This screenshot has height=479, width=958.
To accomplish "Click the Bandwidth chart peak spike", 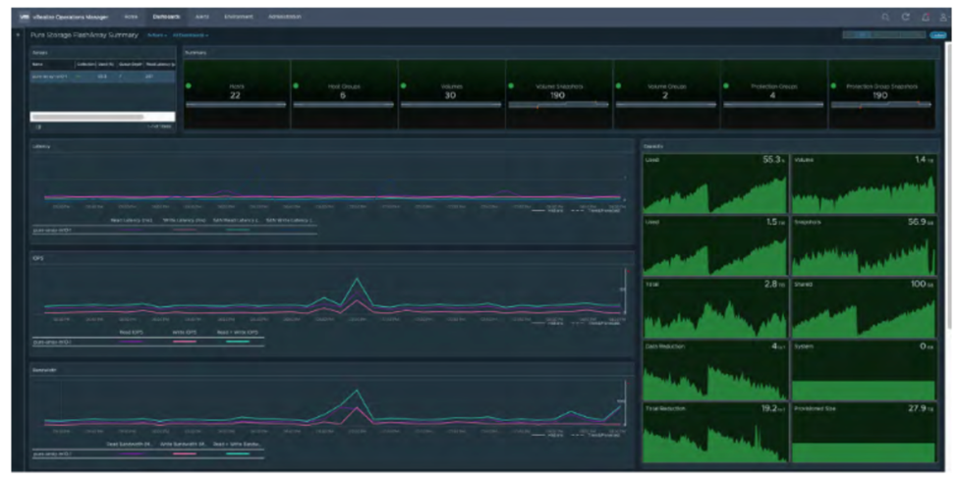I will tap(357, 391).
